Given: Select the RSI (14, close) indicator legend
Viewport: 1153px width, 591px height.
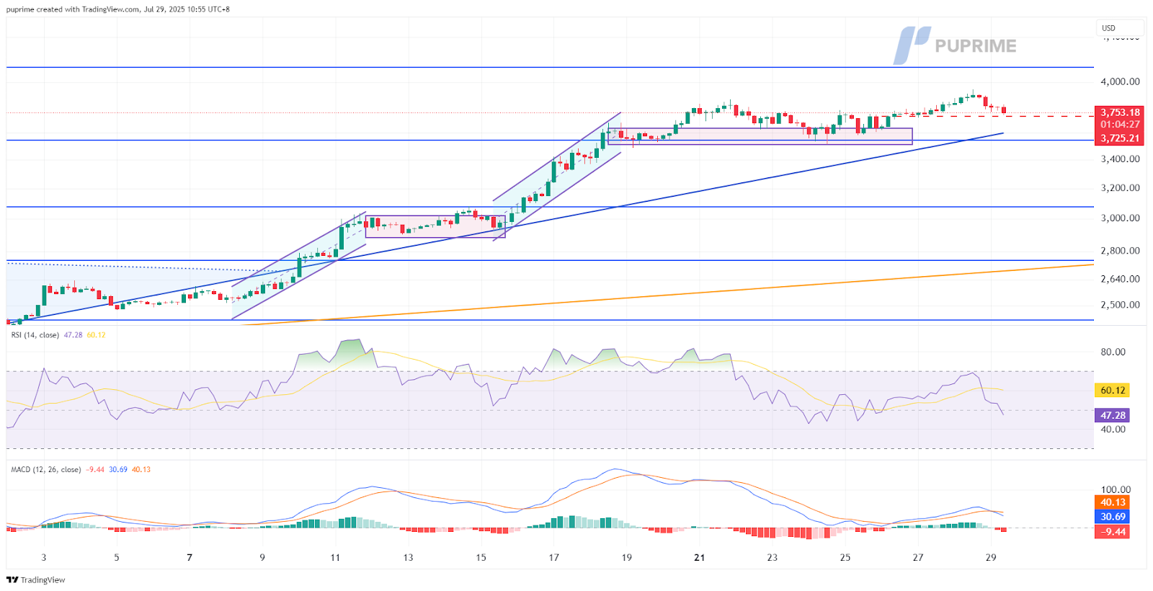Looking at the screenshot, I should point(35,335).
